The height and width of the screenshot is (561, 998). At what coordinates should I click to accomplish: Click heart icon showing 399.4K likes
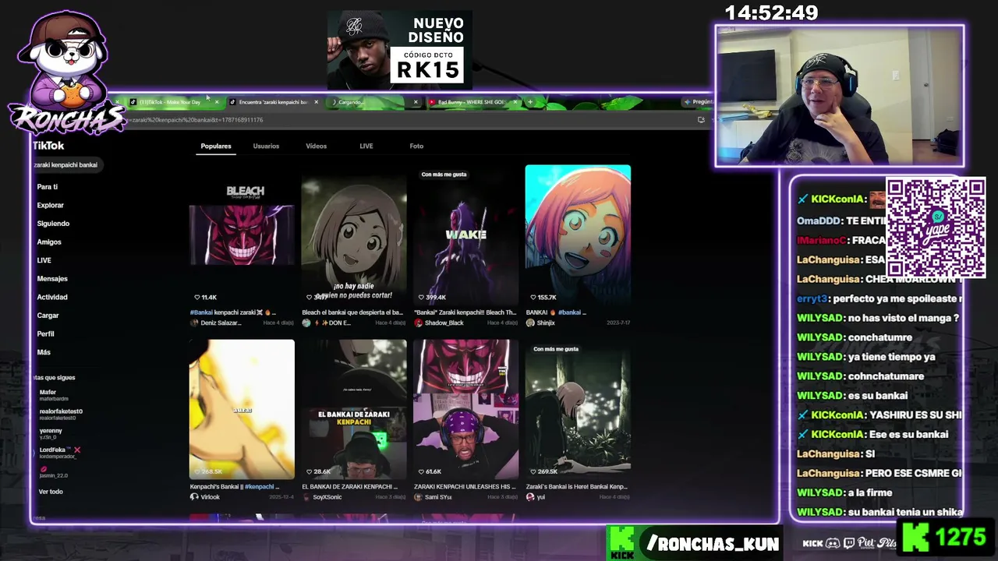[x=421, y=297]
